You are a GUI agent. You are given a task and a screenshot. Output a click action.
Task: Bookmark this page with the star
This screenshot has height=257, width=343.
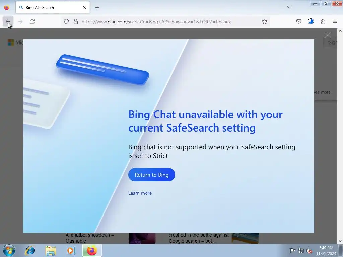click(265, 21)
